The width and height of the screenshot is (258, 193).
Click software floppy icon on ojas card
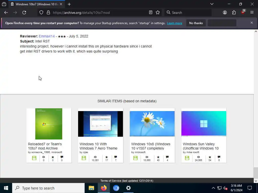coord(84,158)
